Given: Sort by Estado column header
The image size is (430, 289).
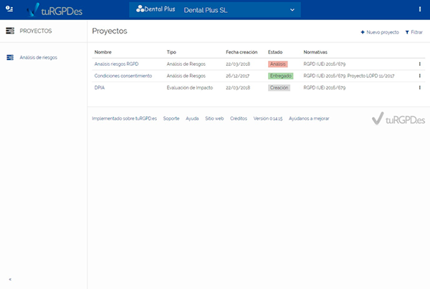Looking at the screenshot, I should click(275, 52).
